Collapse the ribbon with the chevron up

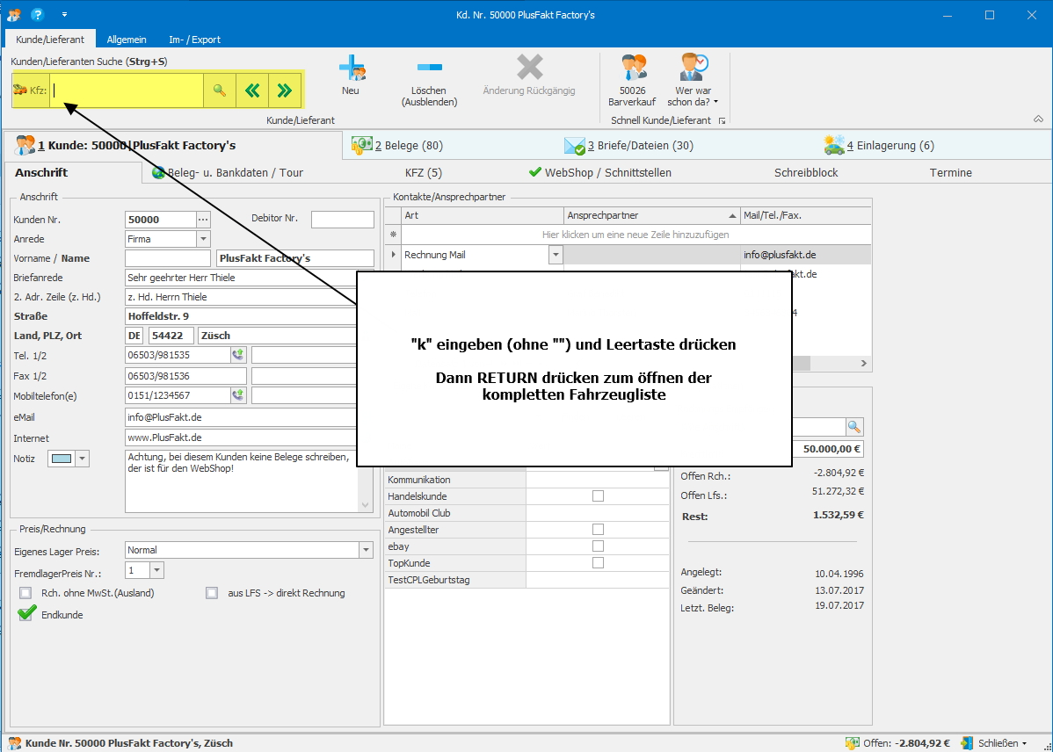pyautogui.click(x=1038, y=119)
